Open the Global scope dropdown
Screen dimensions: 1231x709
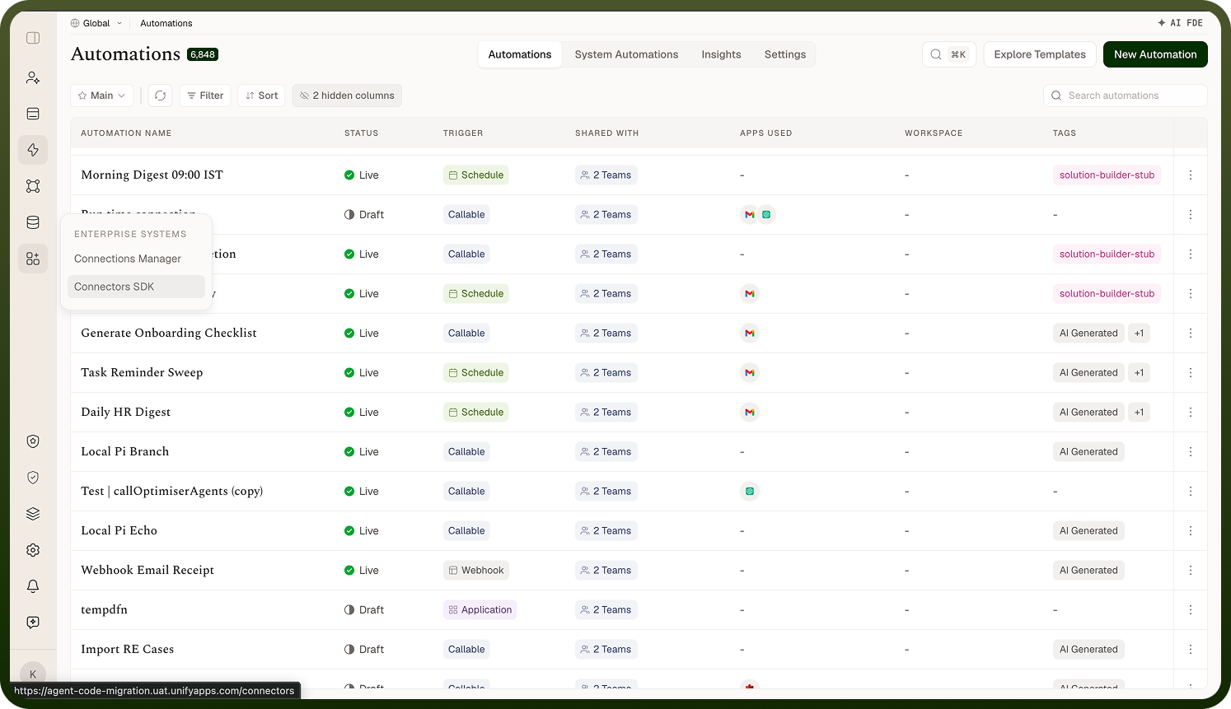96,23
